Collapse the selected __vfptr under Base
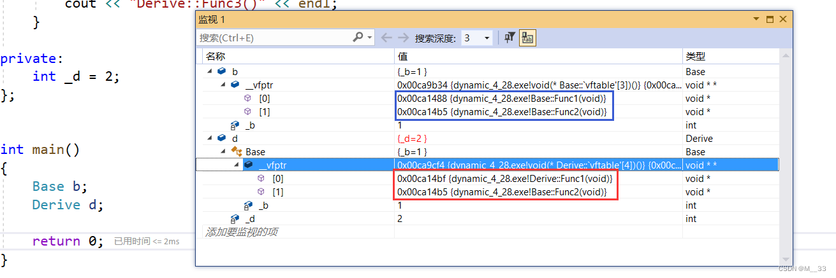Screen dimensions: 836x278 (237, 165)
